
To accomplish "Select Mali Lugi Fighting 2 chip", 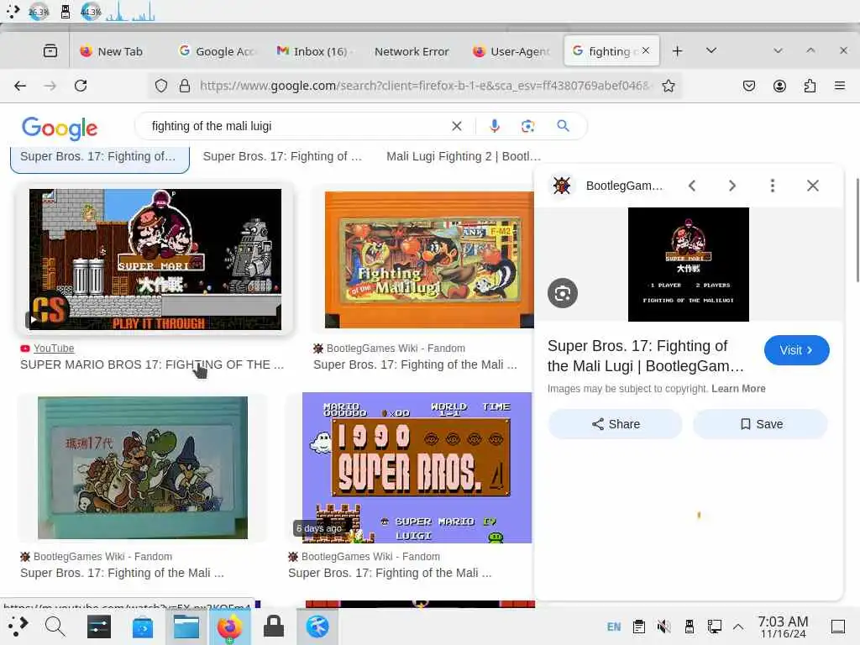I will [464, 156].
